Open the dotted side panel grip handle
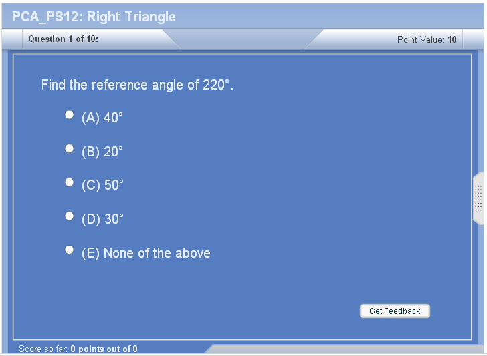 pos(478,198)
